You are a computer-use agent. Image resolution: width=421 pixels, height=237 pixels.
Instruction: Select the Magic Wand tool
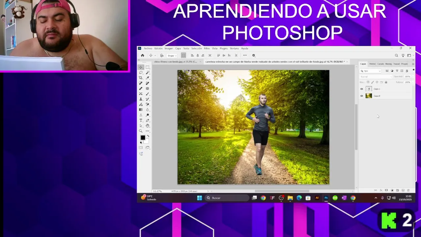tap(148, 72)
